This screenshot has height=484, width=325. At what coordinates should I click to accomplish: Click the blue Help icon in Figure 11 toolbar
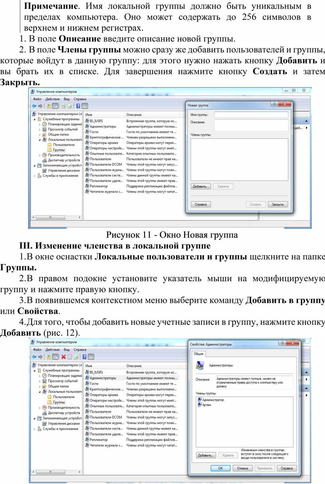coord(78,106)
